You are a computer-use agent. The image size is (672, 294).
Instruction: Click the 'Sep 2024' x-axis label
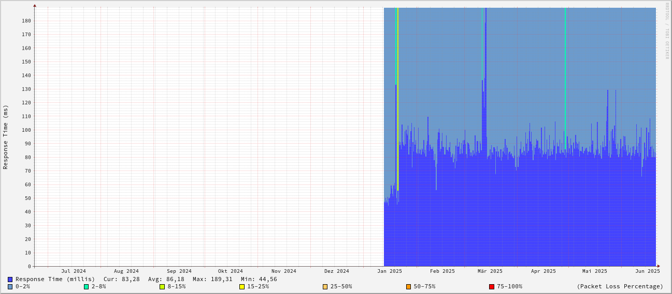tap(179, 271)
